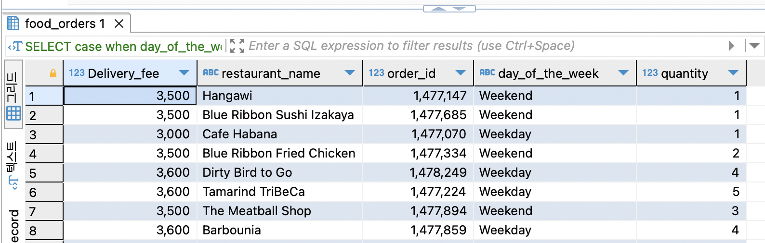Open restaurant_name column sort dropdown
765x243 pixels.
coord(350,73)
